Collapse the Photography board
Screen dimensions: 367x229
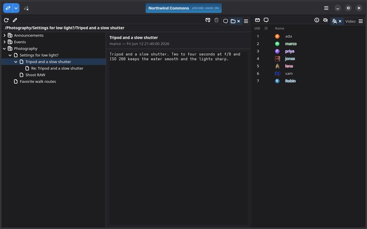pos(5,49)
